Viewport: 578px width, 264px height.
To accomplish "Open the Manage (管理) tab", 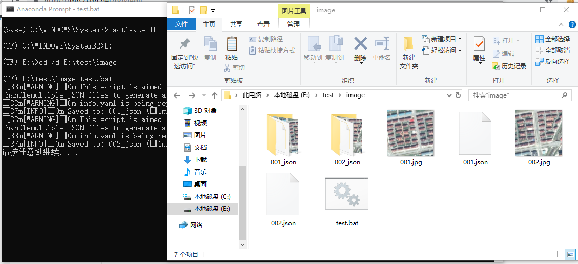I will coord(294,24).
